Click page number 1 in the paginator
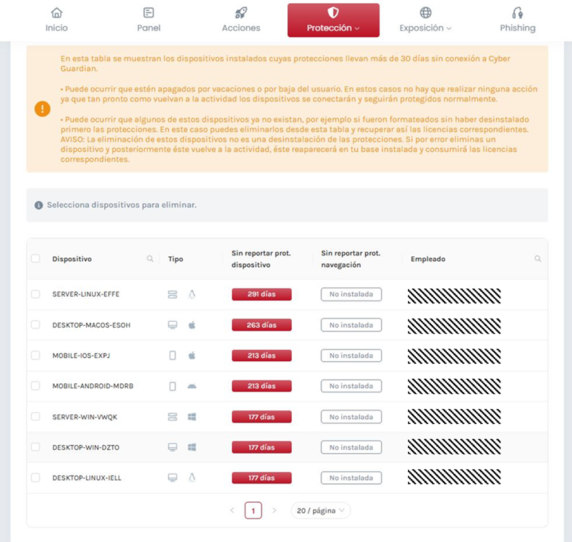572x542 pixels. click(x=253, y=510)
